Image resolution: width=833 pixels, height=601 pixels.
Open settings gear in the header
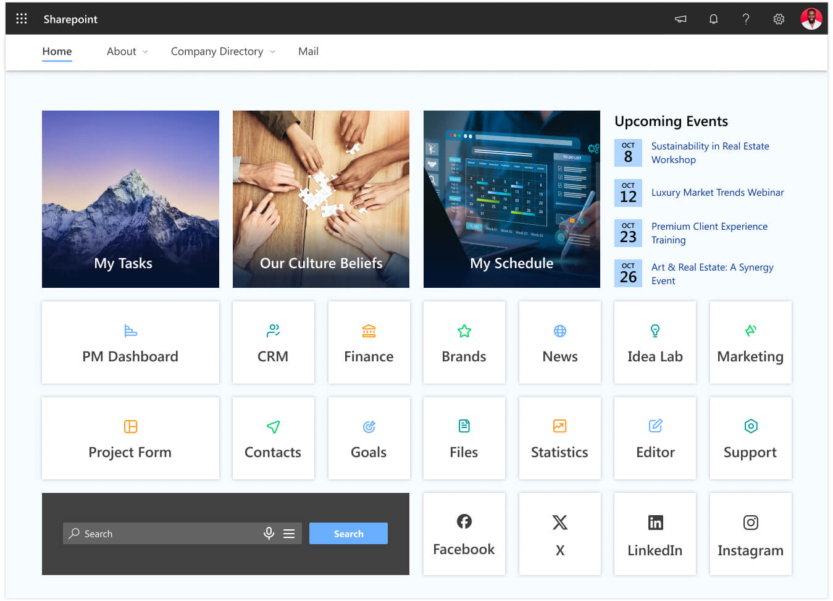click(x=779, y=19)
